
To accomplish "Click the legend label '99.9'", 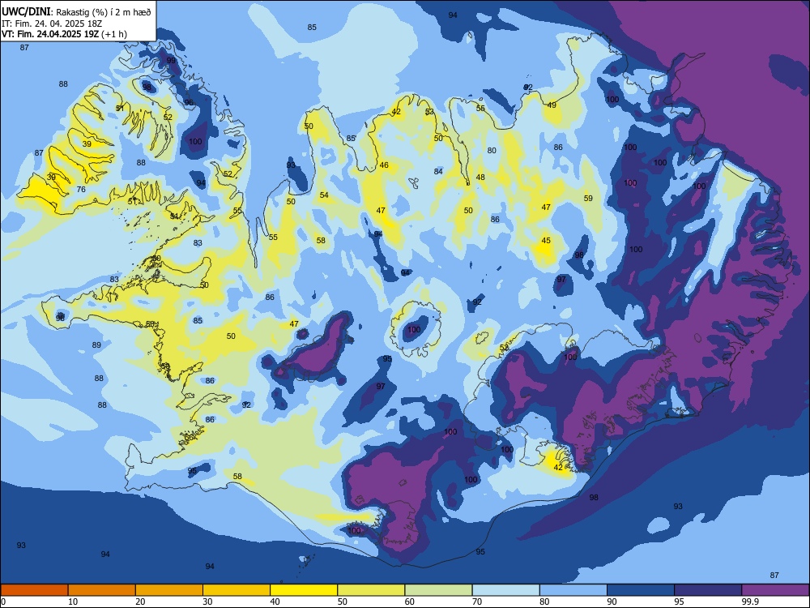I will tap(750, 602).
